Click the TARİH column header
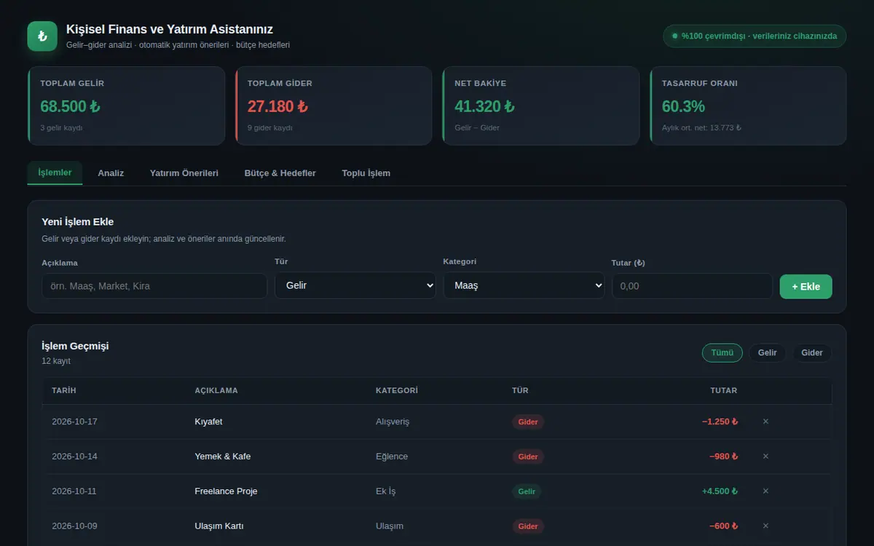The width and height of the screenshot is (874, 546). point(64,391)
